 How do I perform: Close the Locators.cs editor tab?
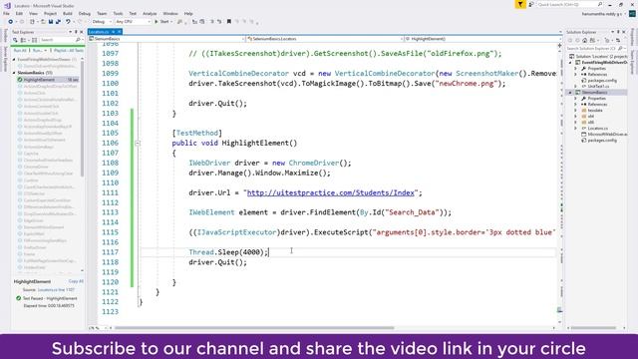coord(120,32)
